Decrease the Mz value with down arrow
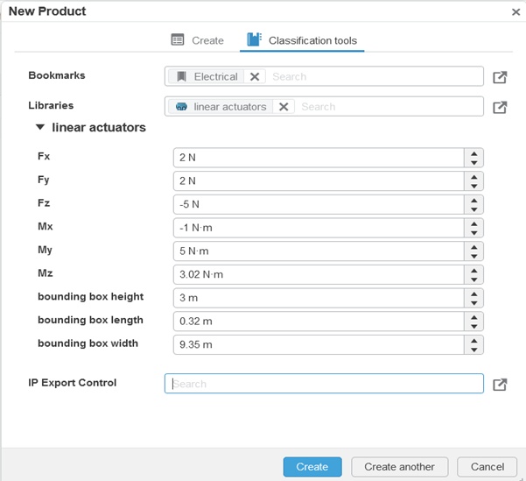 473,279
